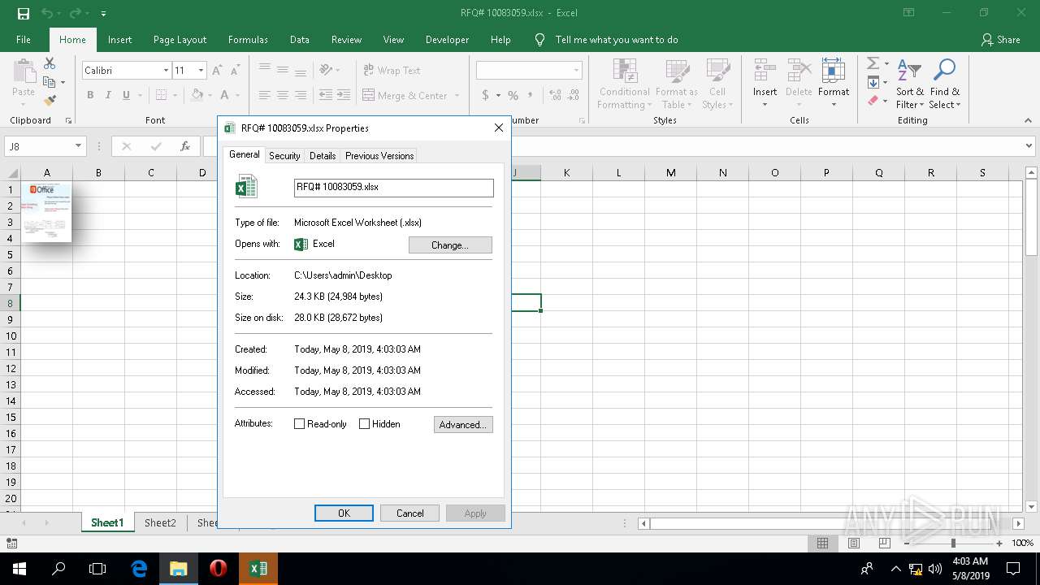
Task: Click OK in Properties dialog
Action: (x=344, y=513)
